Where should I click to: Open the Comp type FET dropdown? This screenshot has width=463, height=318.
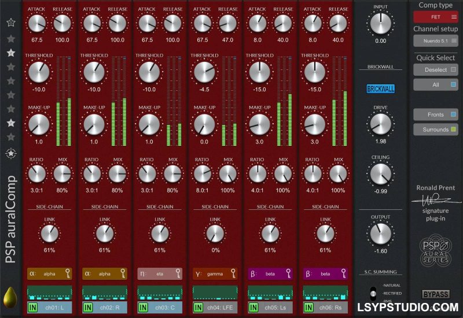(435, 17)
